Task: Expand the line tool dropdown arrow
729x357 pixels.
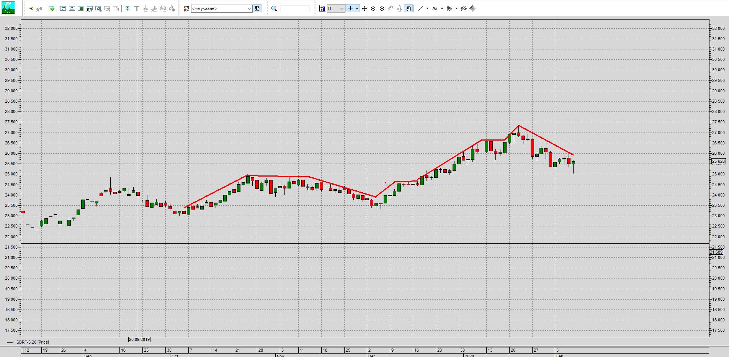Action: point(427,8)
